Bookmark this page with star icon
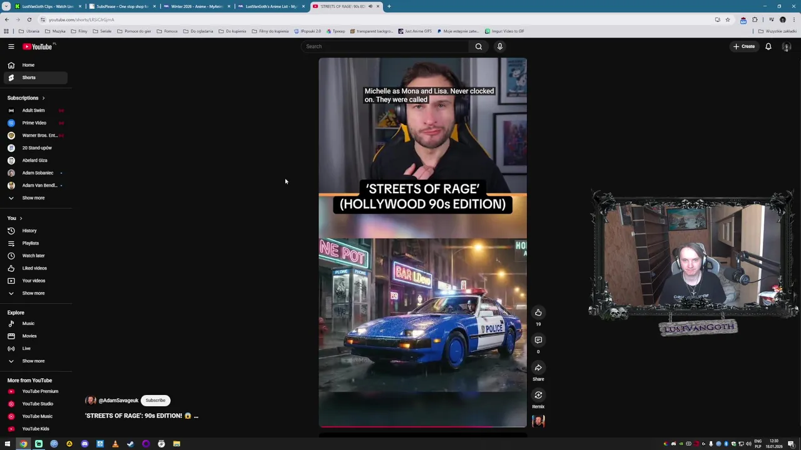The image size is (801, 450). [727, 19]
